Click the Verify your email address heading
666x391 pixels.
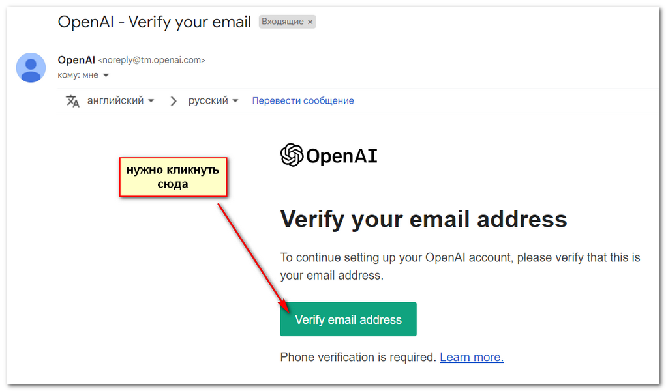(423, 220)
